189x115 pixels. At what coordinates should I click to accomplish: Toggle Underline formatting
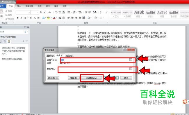coord(25,18)
